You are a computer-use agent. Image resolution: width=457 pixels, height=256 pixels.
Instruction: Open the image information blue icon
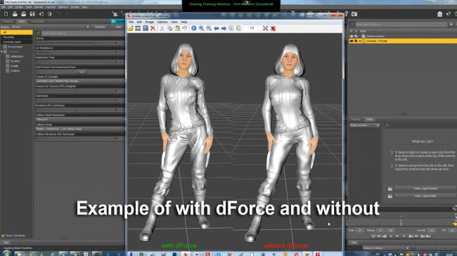194,28
